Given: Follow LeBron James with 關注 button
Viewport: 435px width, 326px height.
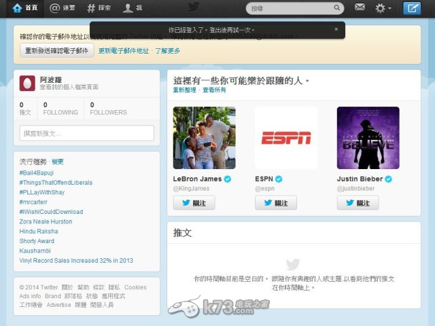Looking at the screenshot, I should (194, 202).
